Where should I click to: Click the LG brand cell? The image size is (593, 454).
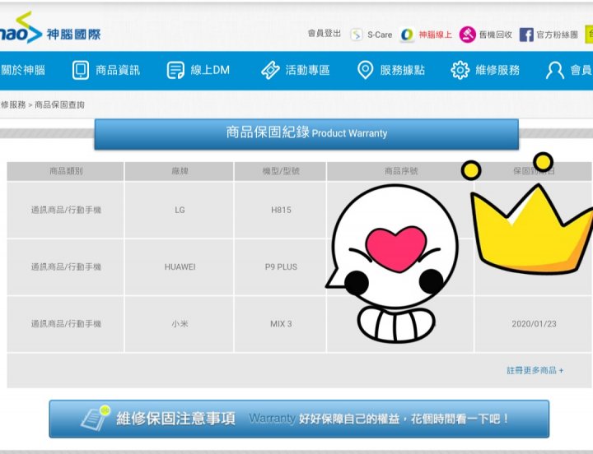pyautogui.click(x=180, y=210)
